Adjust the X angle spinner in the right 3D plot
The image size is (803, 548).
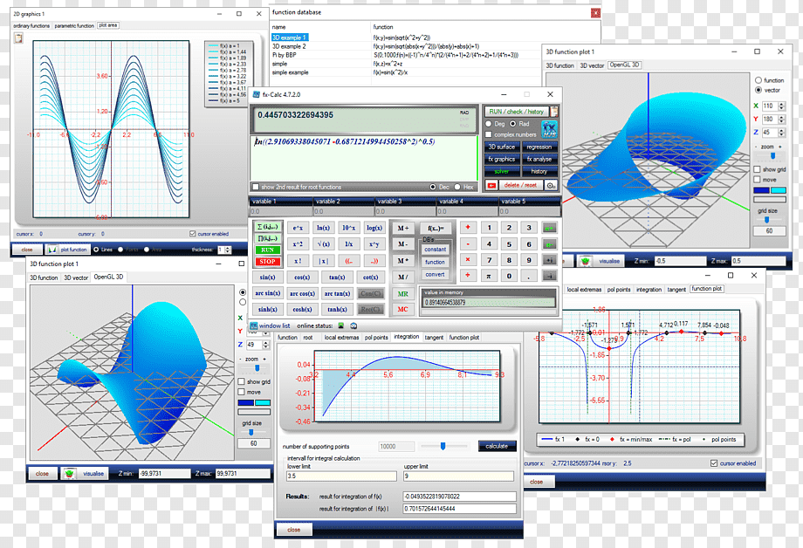[781, 106]
